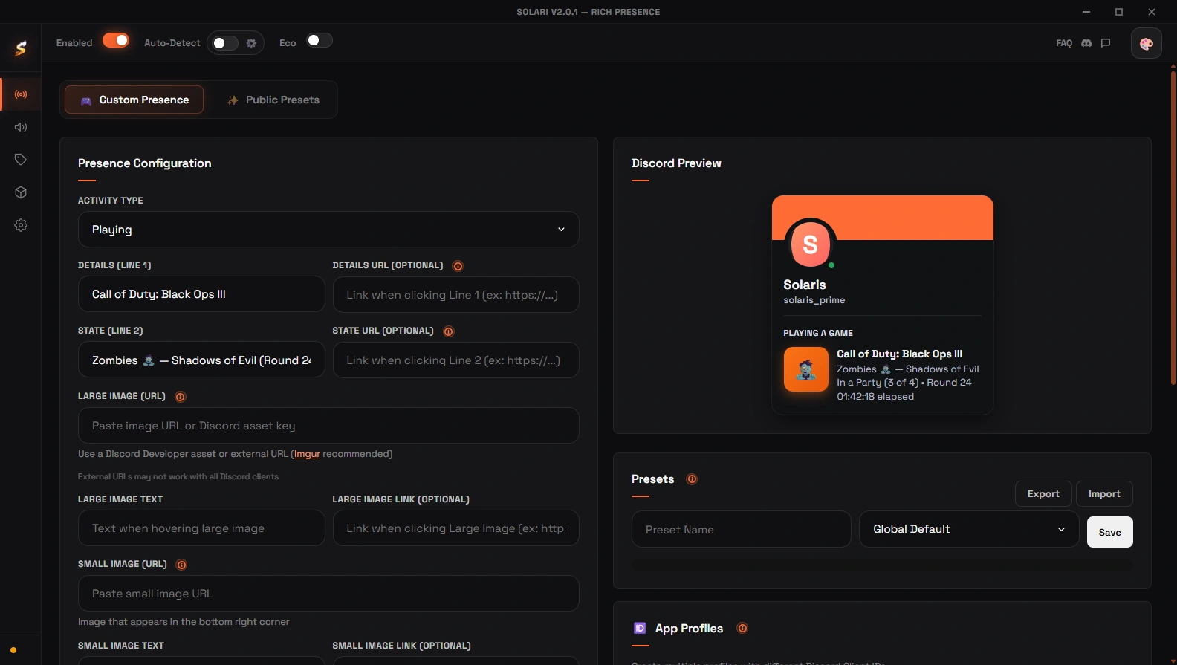This screenshot has width=1177, height=665.
Task: Click the Export presets button
Action: click(x=1043, y=494)
